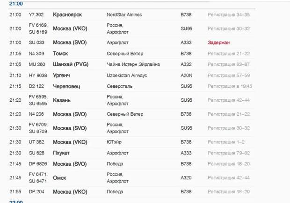Select the Казань flight at 21:20
This screenshot has width=290, height=203.
132,100
